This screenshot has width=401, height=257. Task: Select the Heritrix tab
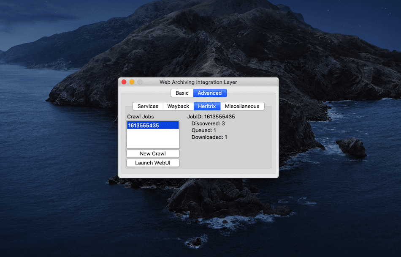click(207, 106)
